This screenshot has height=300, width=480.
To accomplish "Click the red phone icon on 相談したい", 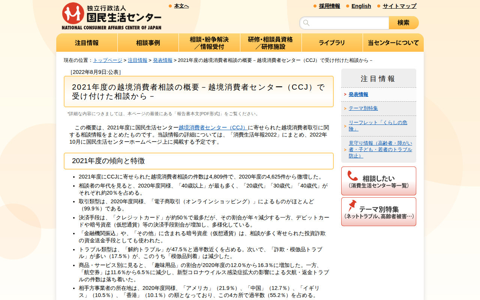I will 352,176.
